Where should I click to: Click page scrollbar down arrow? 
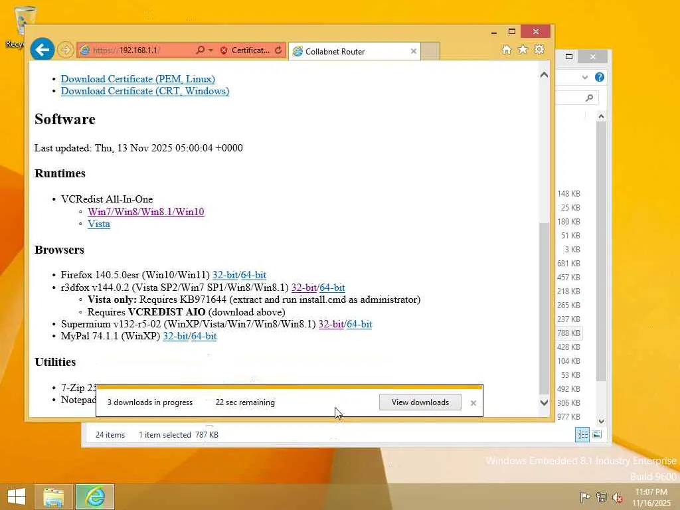544,402
